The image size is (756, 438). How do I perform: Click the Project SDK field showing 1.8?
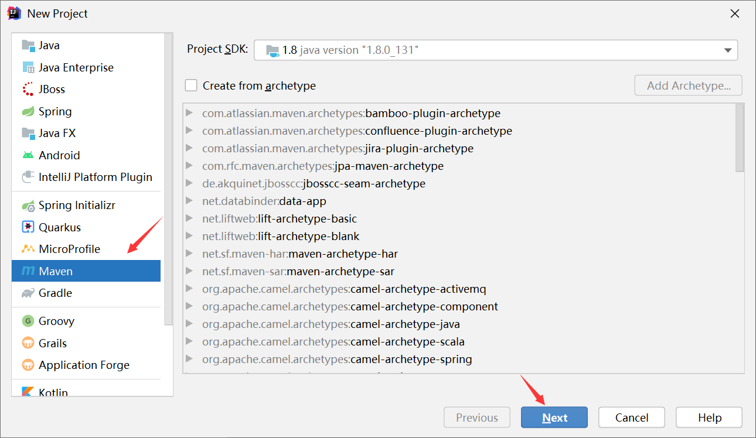click(496, 50)
